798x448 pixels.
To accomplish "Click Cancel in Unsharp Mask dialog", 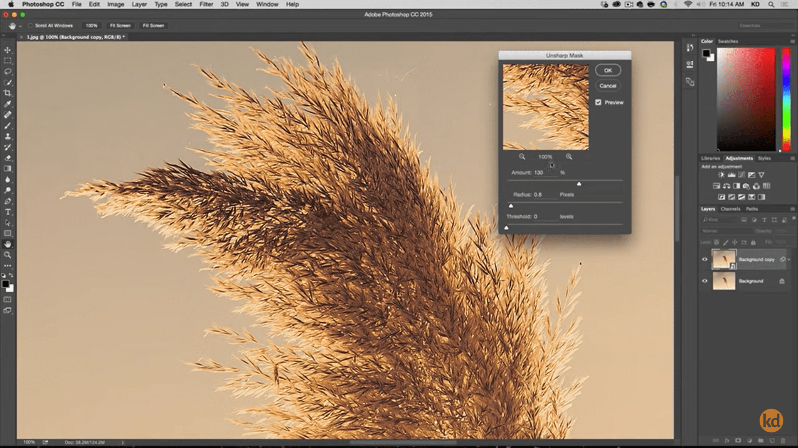I will click(608, 86).
